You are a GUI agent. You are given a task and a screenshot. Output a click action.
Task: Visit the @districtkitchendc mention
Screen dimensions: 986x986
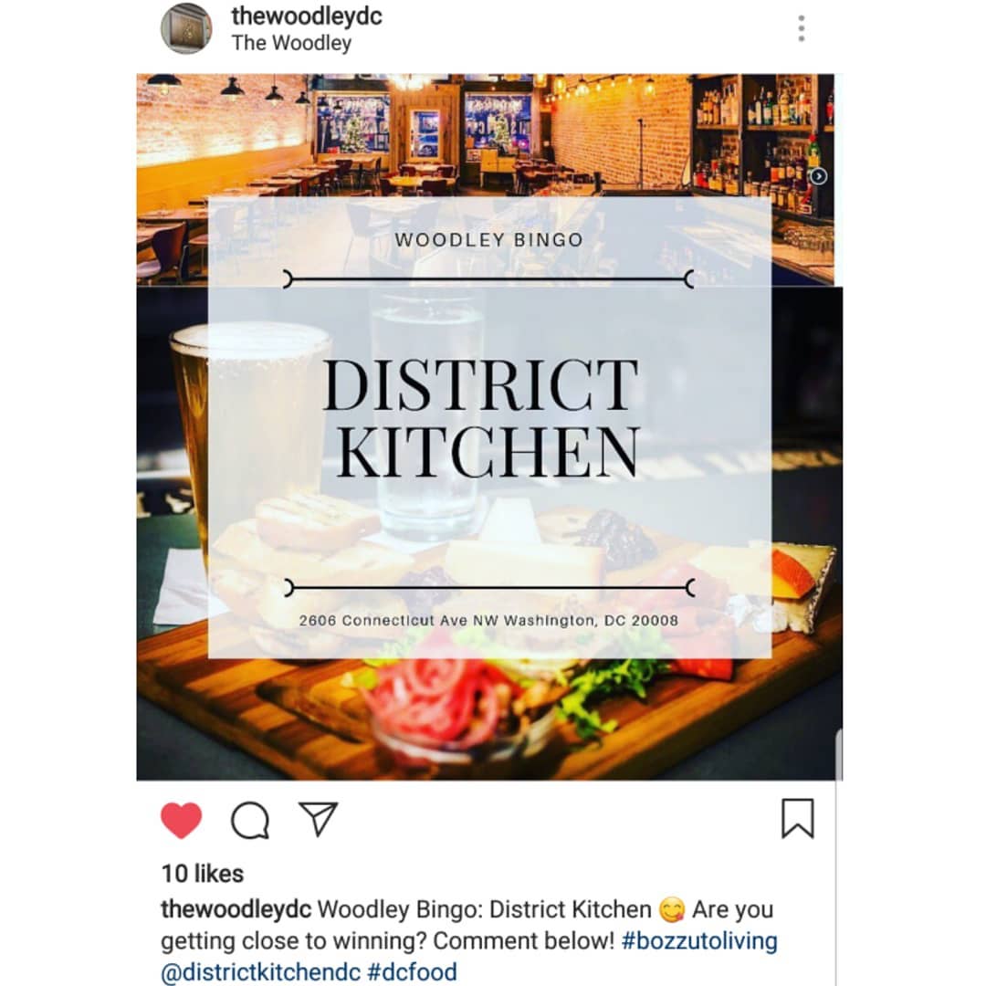click(260, 972)
